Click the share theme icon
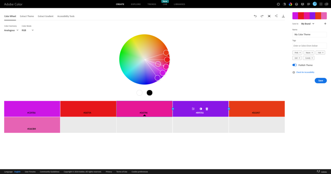 coord(276,16)
